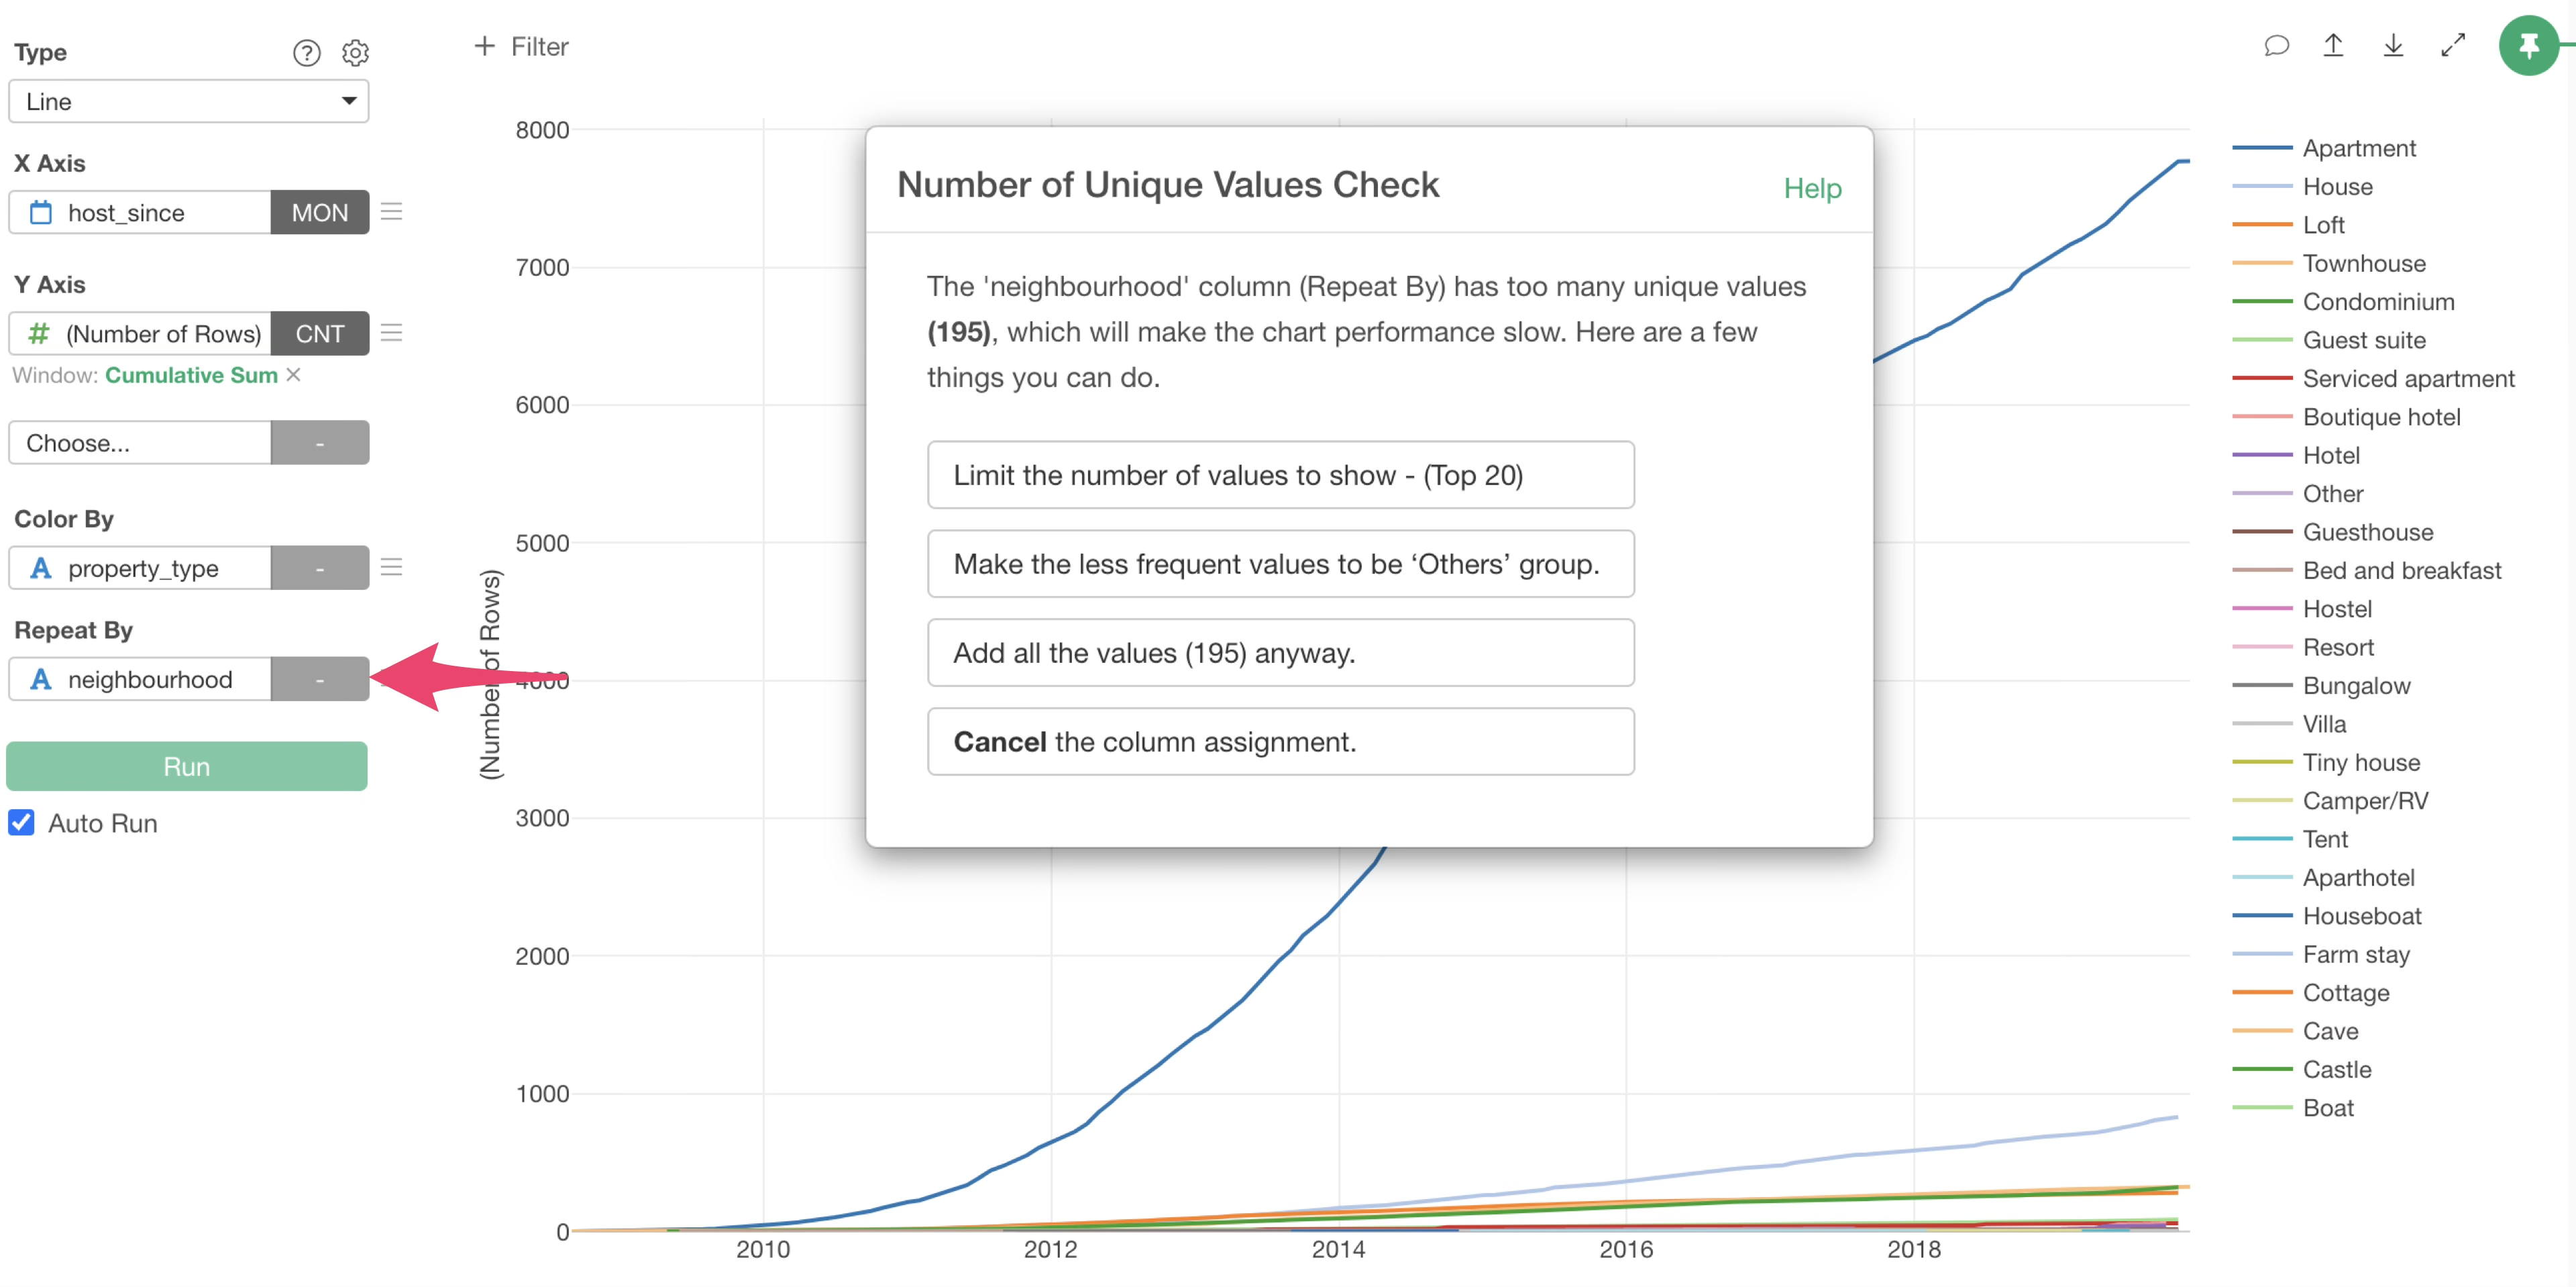Viewport: 2576px width, 1287px height.
Task: Click Cancel the column assignment
Action: pos(1280,742)
